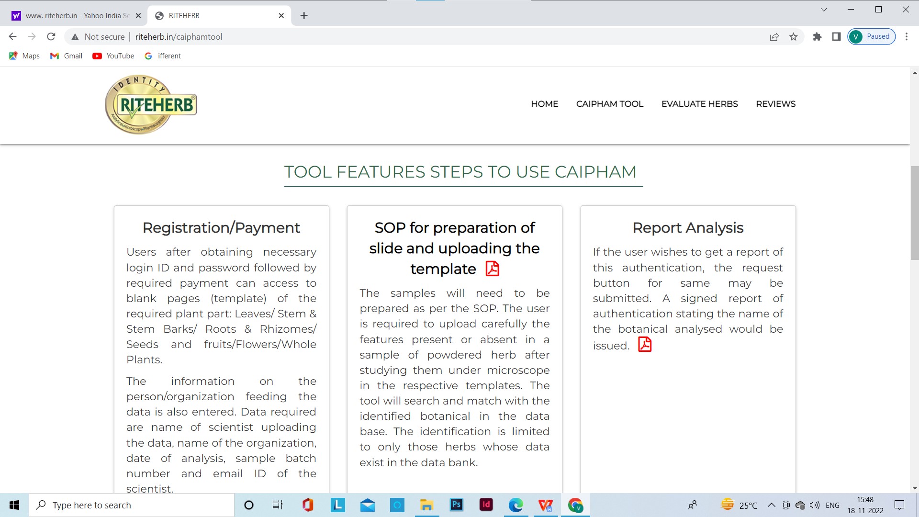Close the Yahoo India Search tab
The height and width of the screenshot is (517, 919).
(x=138, y=16)
